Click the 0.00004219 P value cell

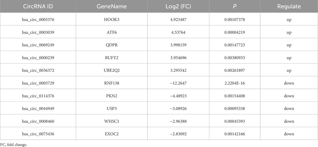(x=235, y=33)
